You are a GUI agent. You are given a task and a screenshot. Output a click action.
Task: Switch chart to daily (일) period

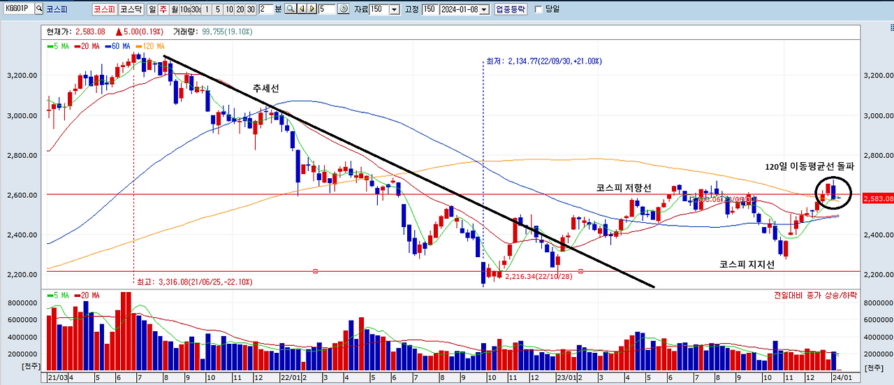tap(152, 9)
